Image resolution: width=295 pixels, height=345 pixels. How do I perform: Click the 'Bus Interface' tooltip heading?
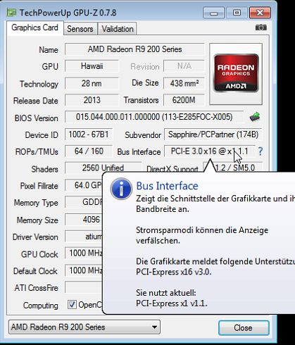point(167,186)
